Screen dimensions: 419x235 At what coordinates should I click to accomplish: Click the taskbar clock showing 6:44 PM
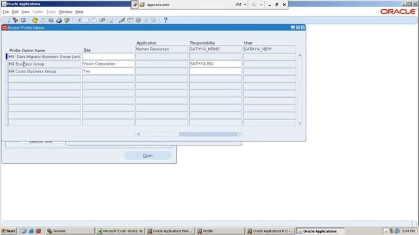pos(409,231)
